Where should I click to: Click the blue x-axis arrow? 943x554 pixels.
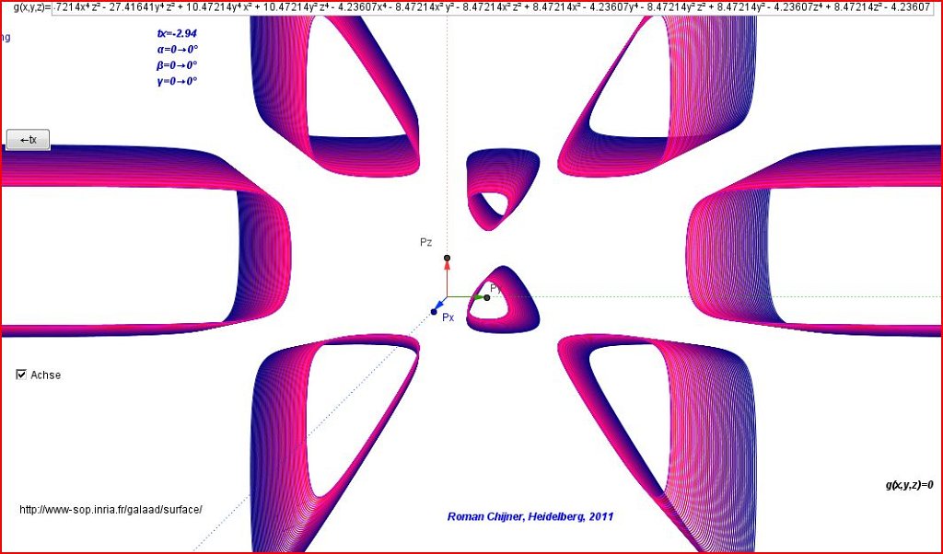click(441, 305)
